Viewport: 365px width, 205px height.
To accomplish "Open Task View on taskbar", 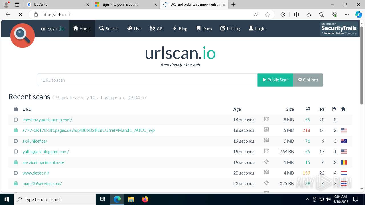I will pyautogui.click(x=103, y=199).
